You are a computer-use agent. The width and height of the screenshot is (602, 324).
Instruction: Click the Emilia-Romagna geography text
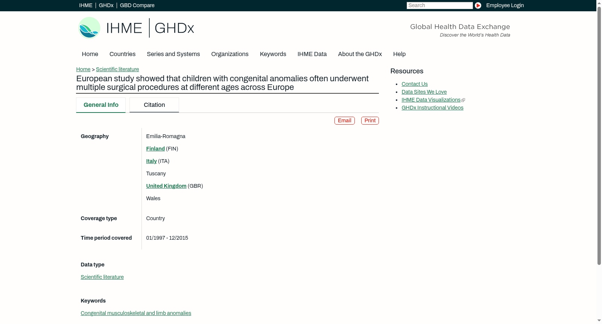pyautogui.click(x=166, y=136)
